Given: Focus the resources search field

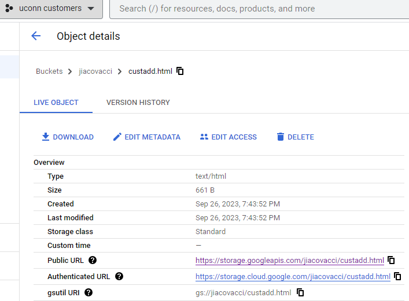Looking at the screenshot, I should [x=259, y=9].
